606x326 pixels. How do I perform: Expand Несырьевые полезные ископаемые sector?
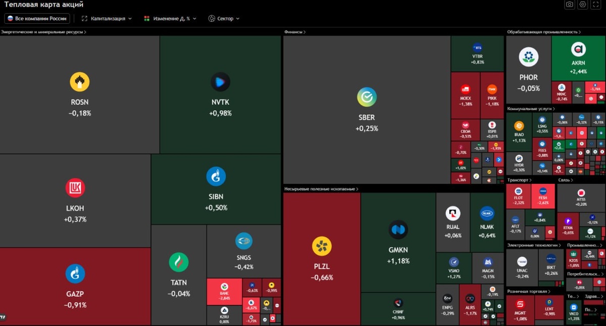coord(321,189)
